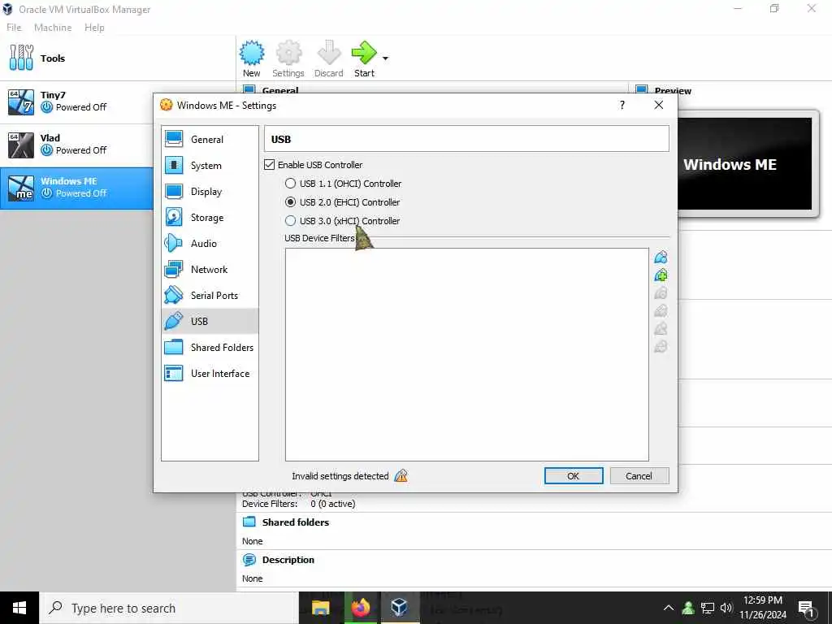The height and width of the screenshot is (624, 832).
Task: Open the Shared Folders settings category
Action: coord(210,347)
